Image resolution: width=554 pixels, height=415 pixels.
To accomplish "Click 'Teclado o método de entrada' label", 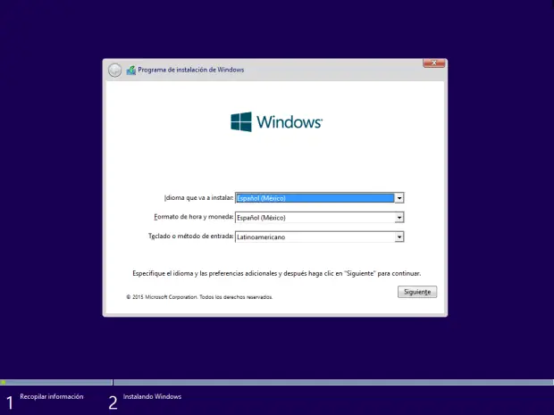I will 191,237.
